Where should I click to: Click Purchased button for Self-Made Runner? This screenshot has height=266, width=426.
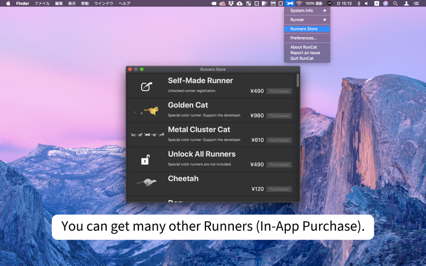pyautogui.click(x=279, y=91)
